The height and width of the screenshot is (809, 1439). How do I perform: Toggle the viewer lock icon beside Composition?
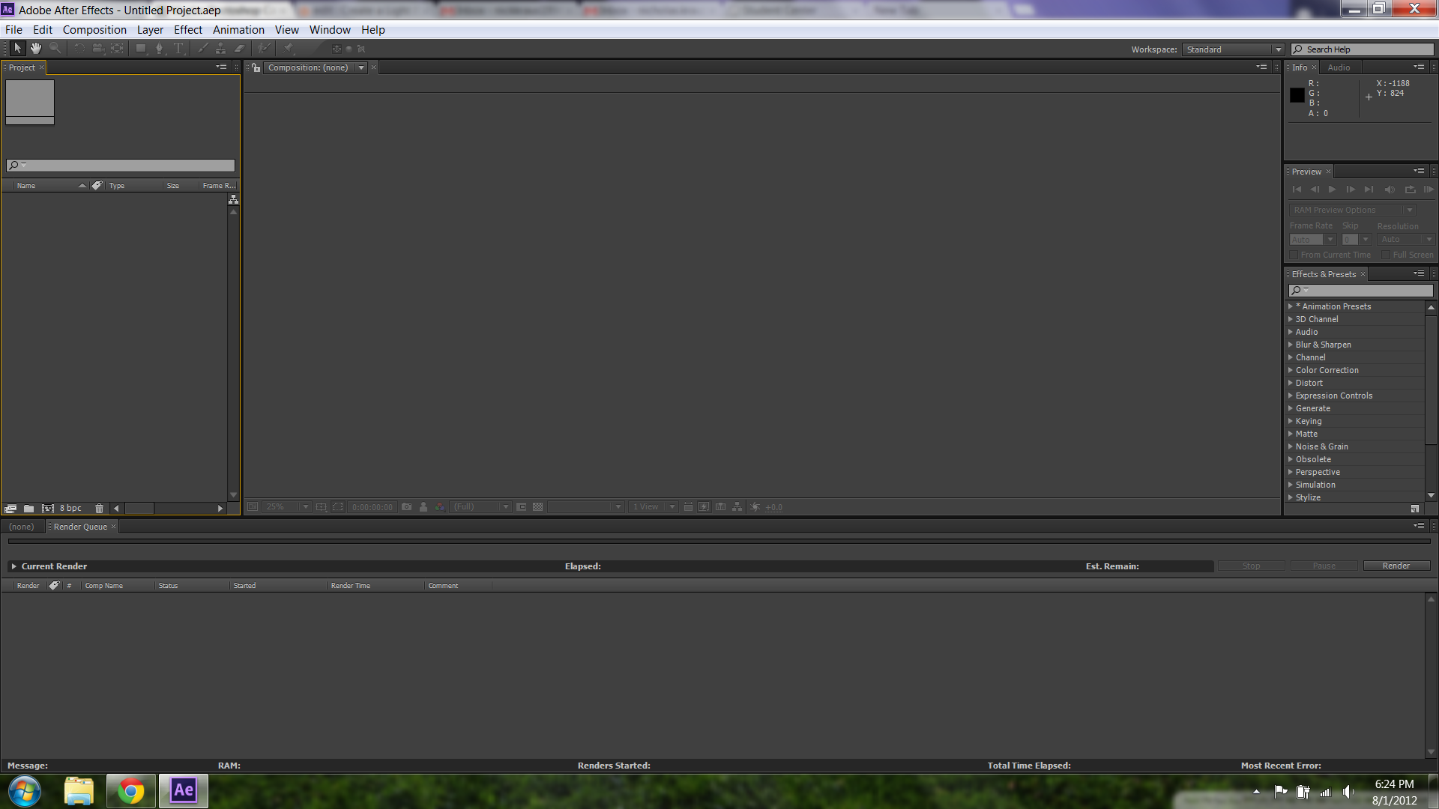coord(256,68)
